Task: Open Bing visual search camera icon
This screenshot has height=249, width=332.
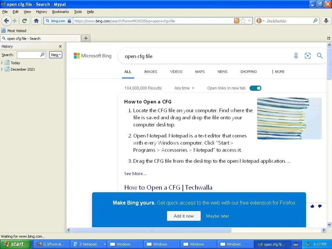Action: pos(308,56)
